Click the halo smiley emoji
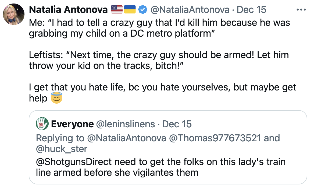This screenshot has width=314, height=189. coord(56,98)
